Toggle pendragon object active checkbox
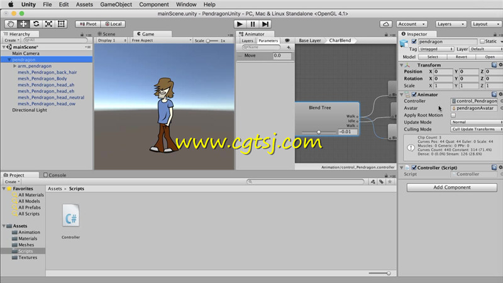 [x=414, y=42]
